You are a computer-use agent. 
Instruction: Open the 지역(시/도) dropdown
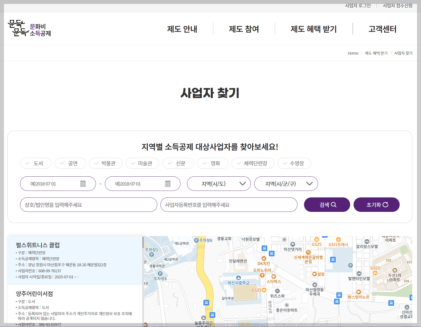pos(219,183)
